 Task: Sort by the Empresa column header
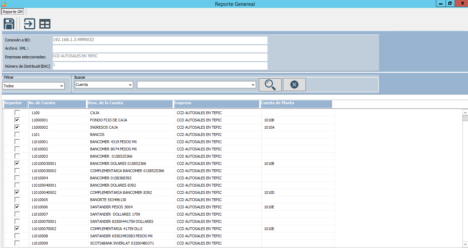point(216,104)
